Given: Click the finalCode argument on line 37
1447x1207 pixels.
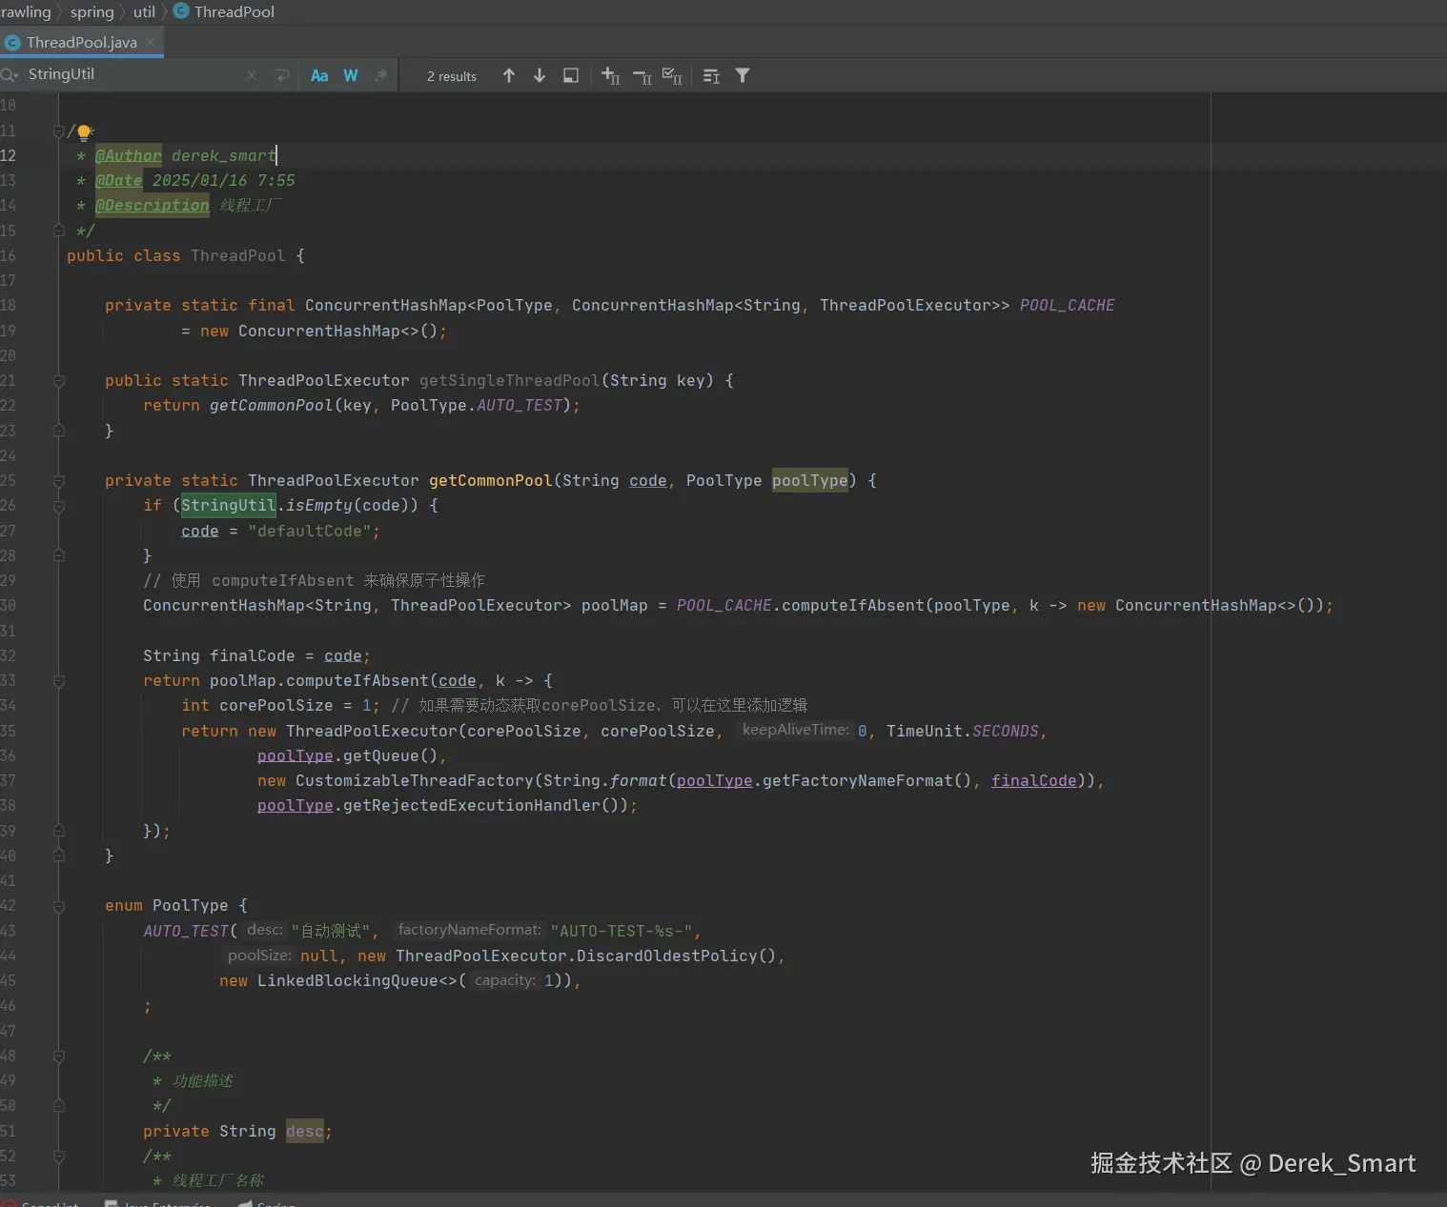Looking at the screenshot, I should click(1034, 781).
